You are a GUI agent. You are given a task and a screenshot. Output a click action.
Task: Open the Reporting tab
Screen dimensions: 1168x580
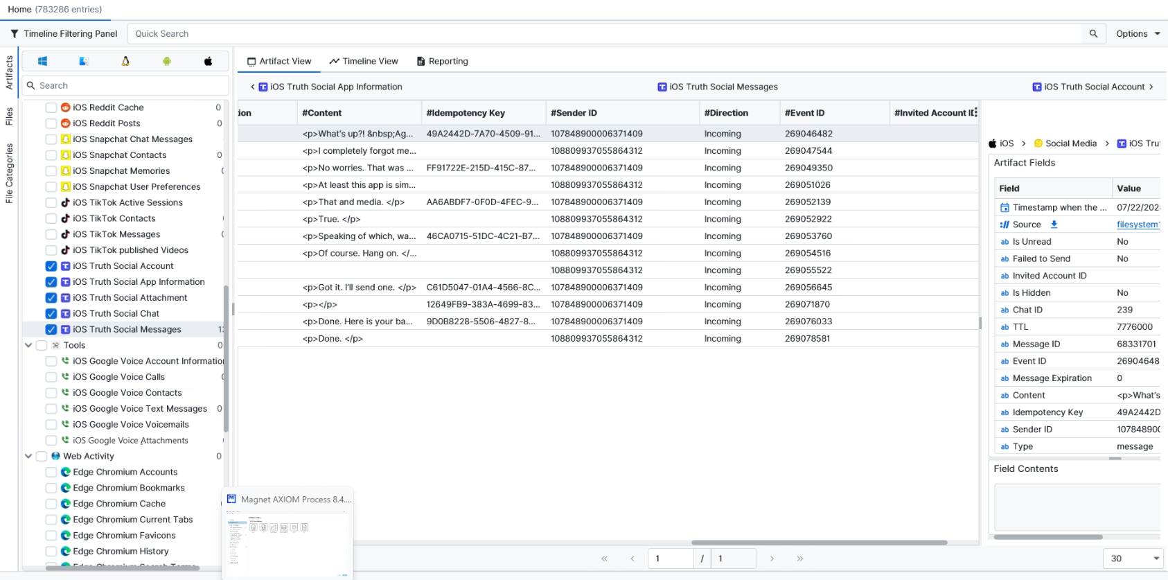(442, 61)
